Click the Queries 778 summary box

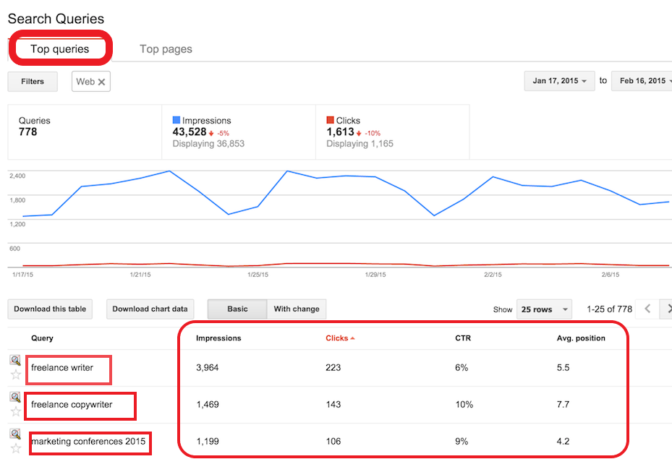point(85,132)
